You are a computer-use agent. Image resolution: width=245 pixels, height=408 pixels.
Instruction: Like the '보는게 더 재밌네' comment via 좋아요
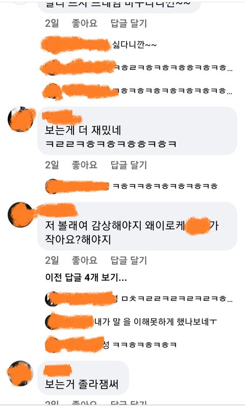tap(84, 165)
